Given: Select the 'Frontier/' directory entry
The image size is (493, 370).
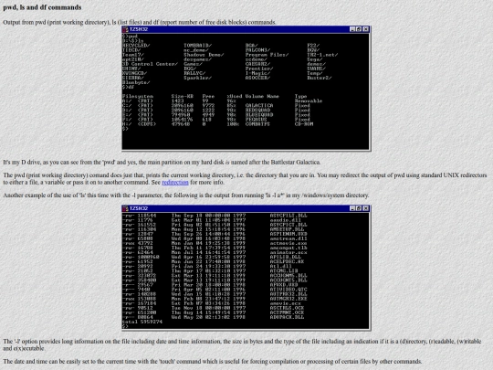Looking at the screenshot, I should click(259, 69).
